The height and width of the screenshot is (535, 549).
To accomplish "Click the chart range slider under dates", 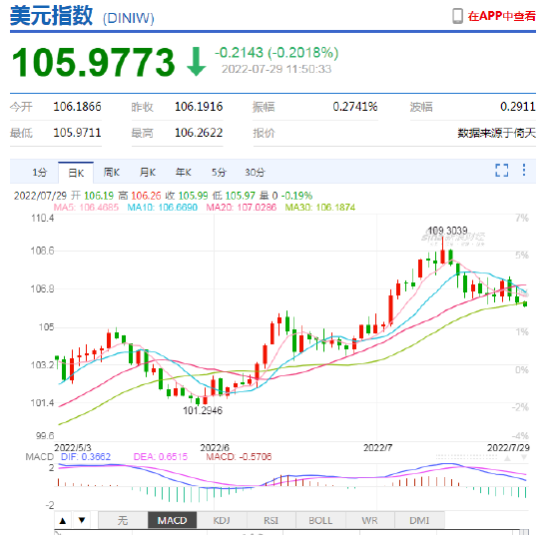I will (466, 457).
